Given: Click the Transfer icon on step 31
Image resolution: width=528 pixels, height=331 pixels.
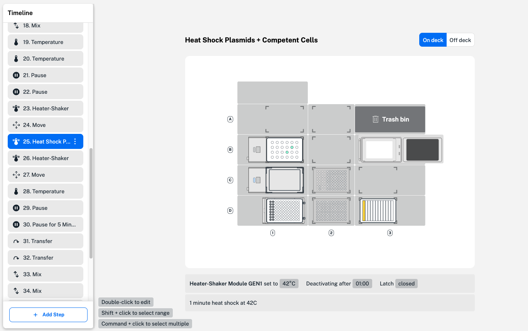Looking at the screenshot, I should coord(16,241).
